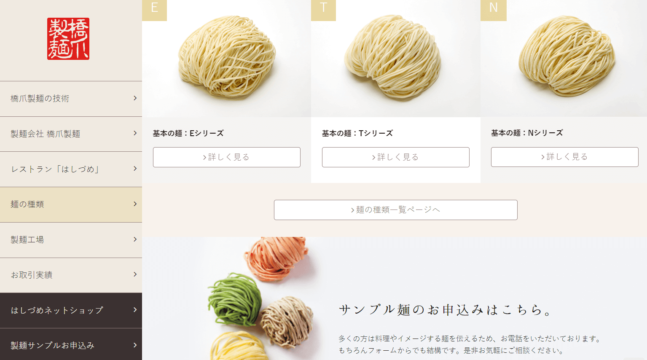The image size is (647, 360).
Task: Click the red Hashizume Seimen logo
Action: point(68,39)
